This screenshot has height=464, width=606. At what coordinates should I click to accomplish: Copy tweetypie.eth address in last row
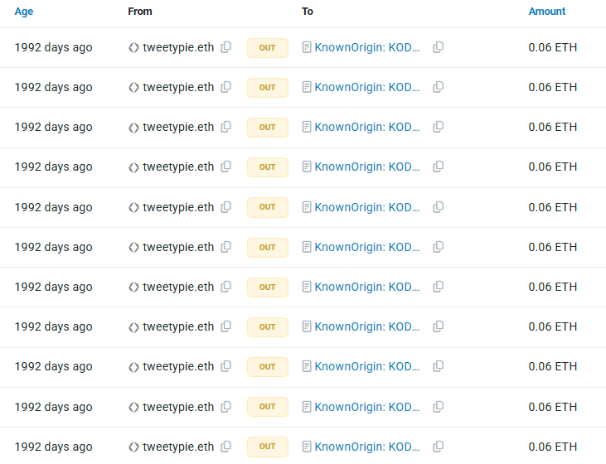[x=226, y=447]
